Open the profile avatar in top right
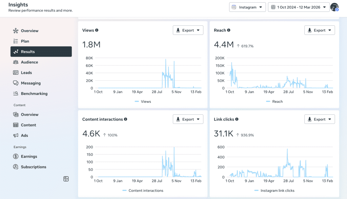Viewport: 347px width, 199px height. point(334,7)
